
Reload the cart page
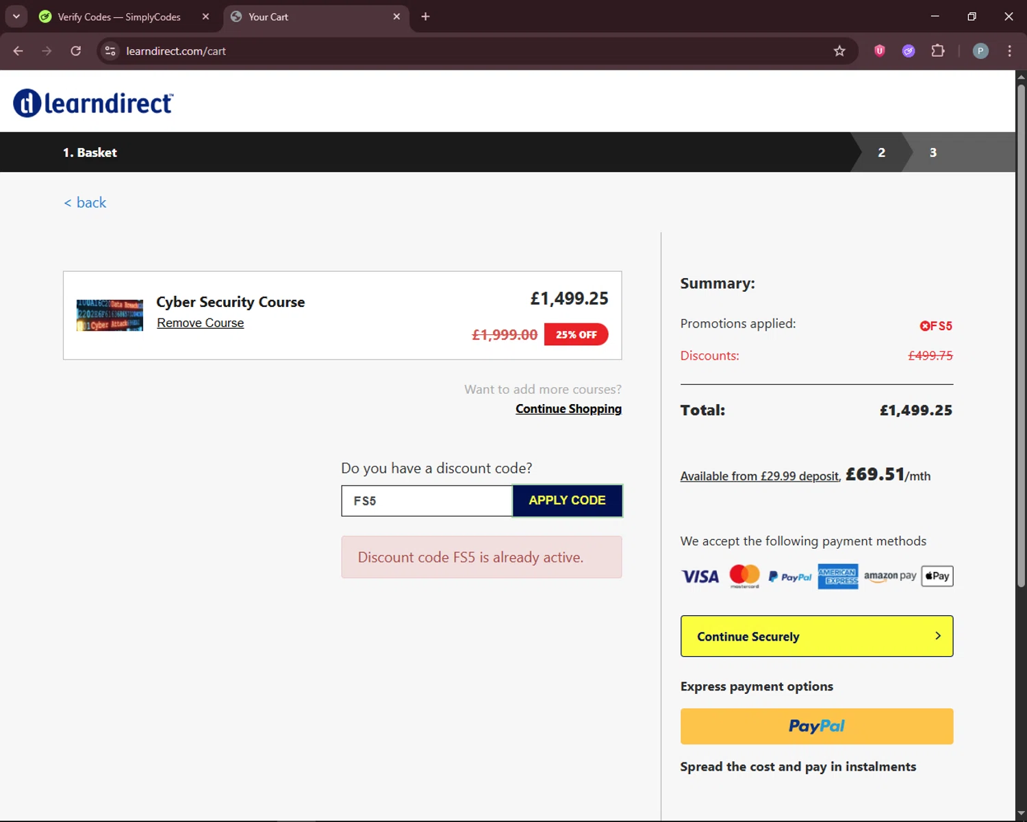76,51
